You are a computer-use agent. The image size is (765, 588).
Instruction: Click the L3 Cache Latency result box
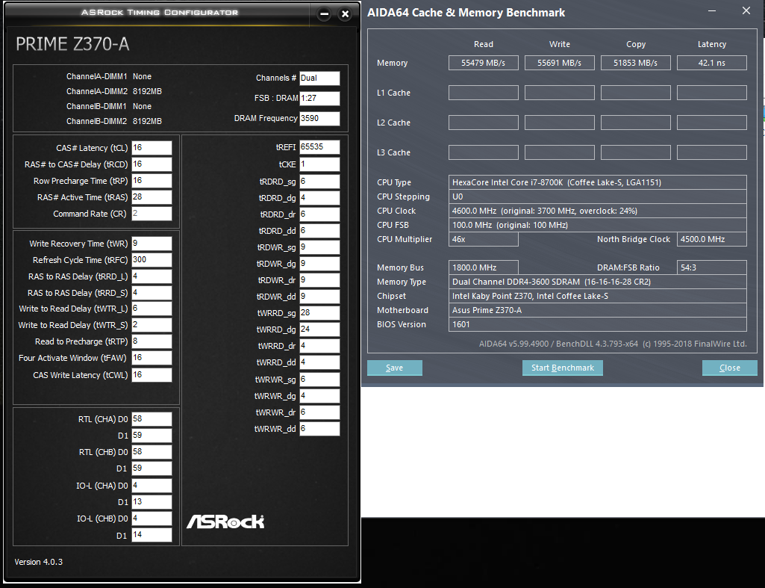[x=712, y=152]
